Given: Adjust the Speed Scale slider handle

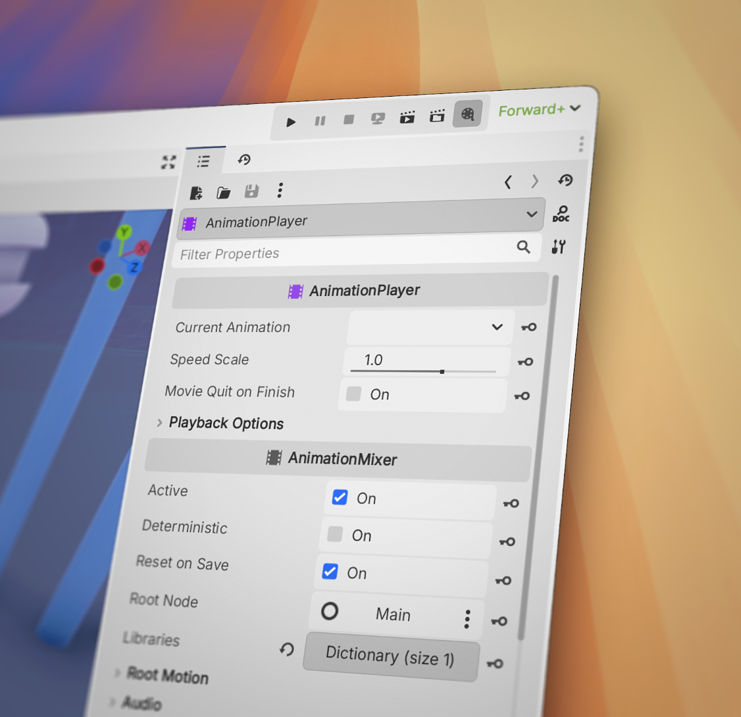Looking at the screenshot, I should click(x=442, y=372).
